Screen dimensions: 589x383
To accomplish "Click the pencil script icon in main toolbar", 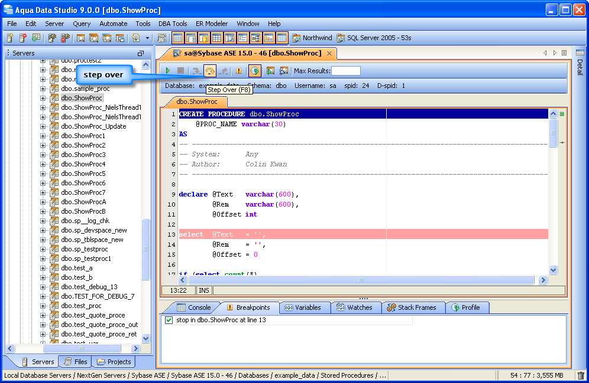I will pyautogui.click(x=136, y=38).
